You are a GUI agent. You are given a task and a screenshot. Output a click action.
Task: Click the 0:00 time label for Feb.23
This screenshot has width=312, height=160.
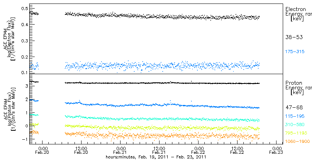(x=277, y=148)
